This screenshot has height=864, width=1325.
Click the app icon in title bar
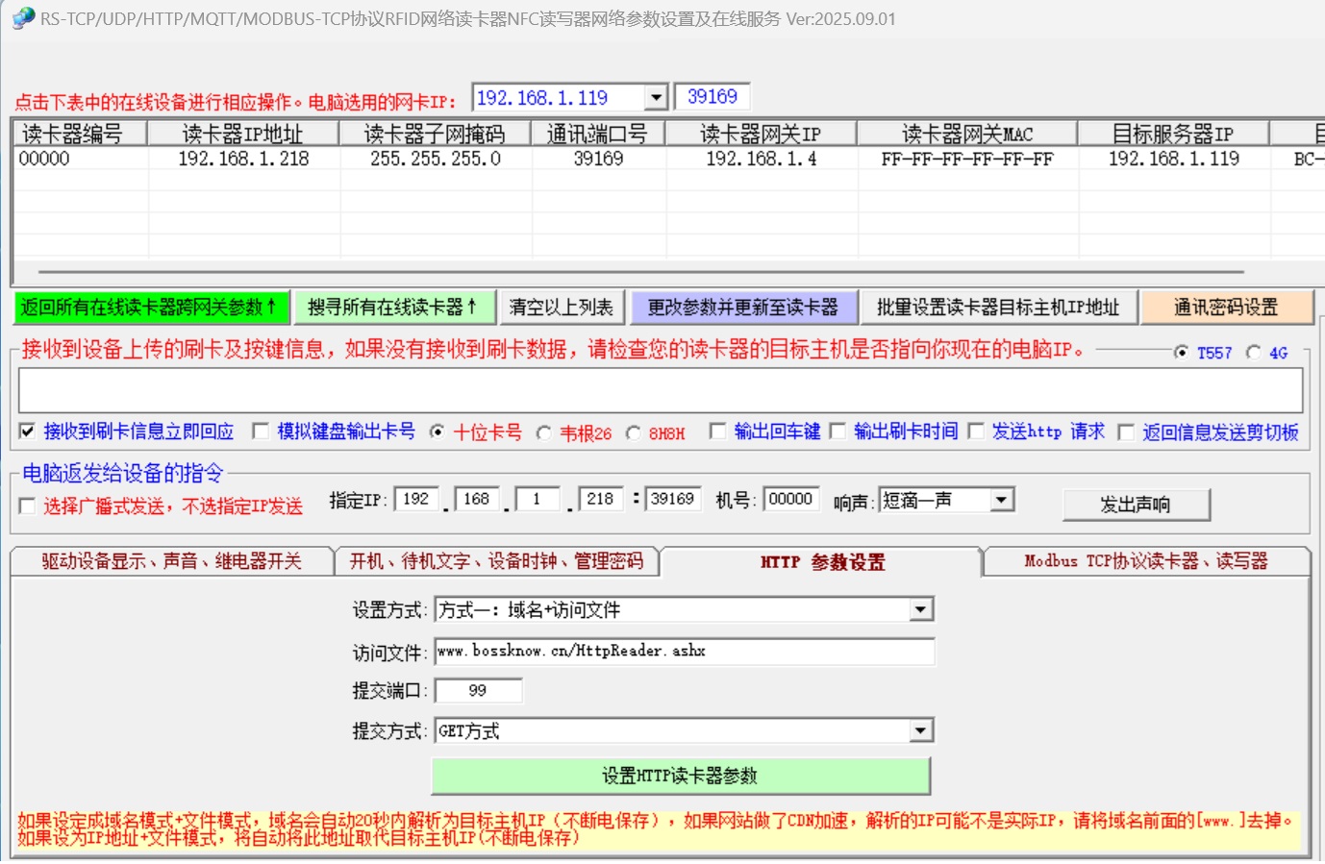click(23, 18)
